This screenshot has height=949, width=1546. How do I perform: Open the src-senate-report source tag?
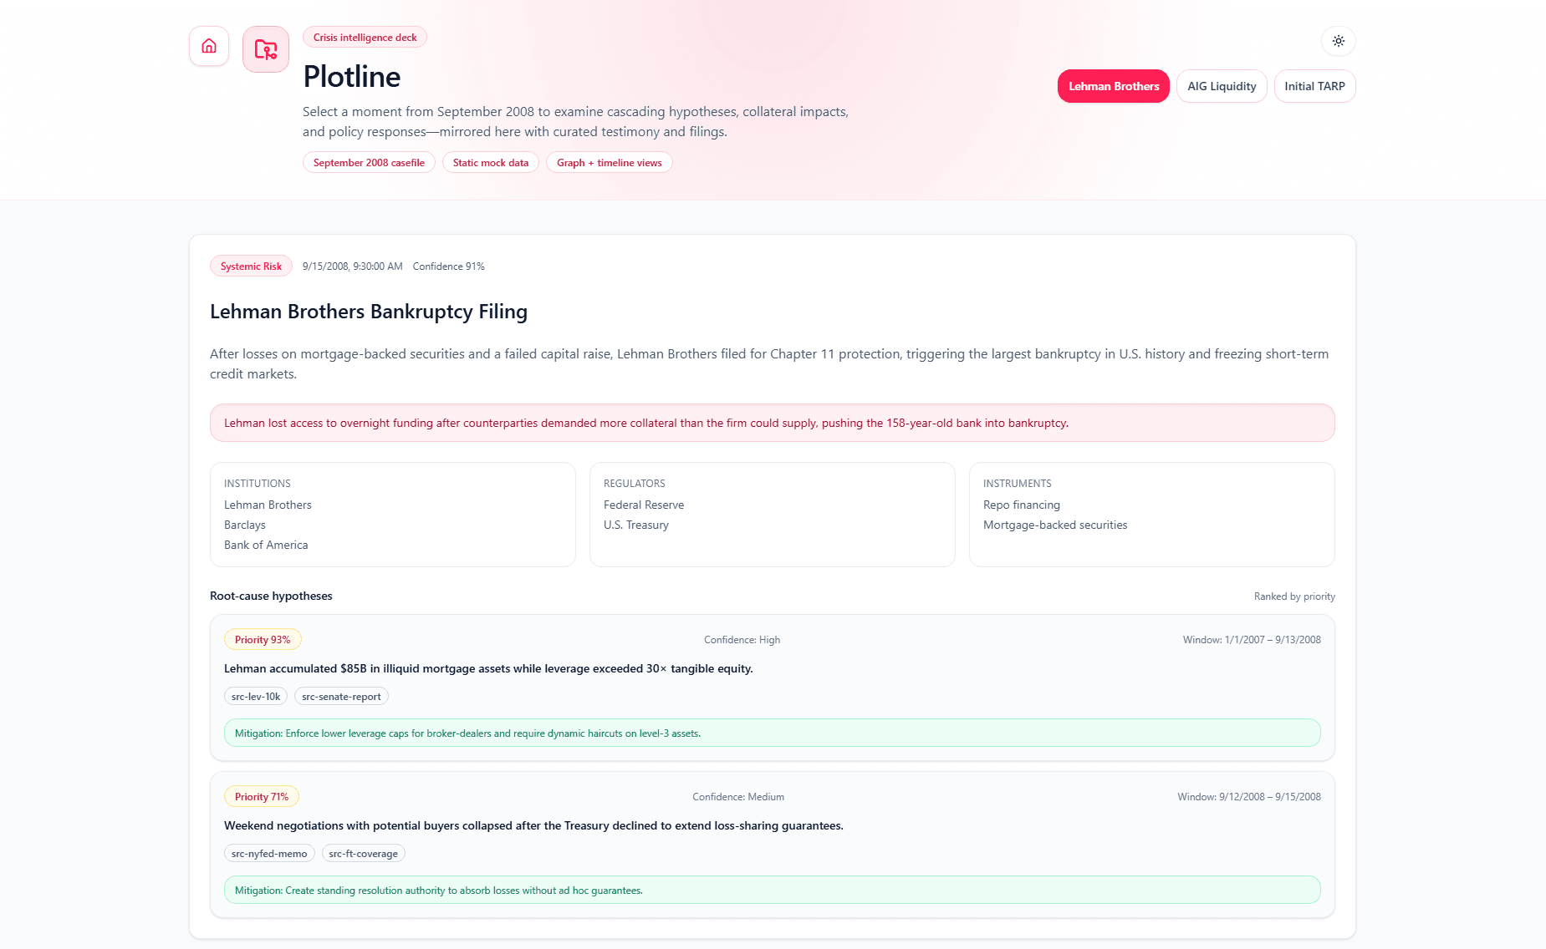click(x=341, y=696)
